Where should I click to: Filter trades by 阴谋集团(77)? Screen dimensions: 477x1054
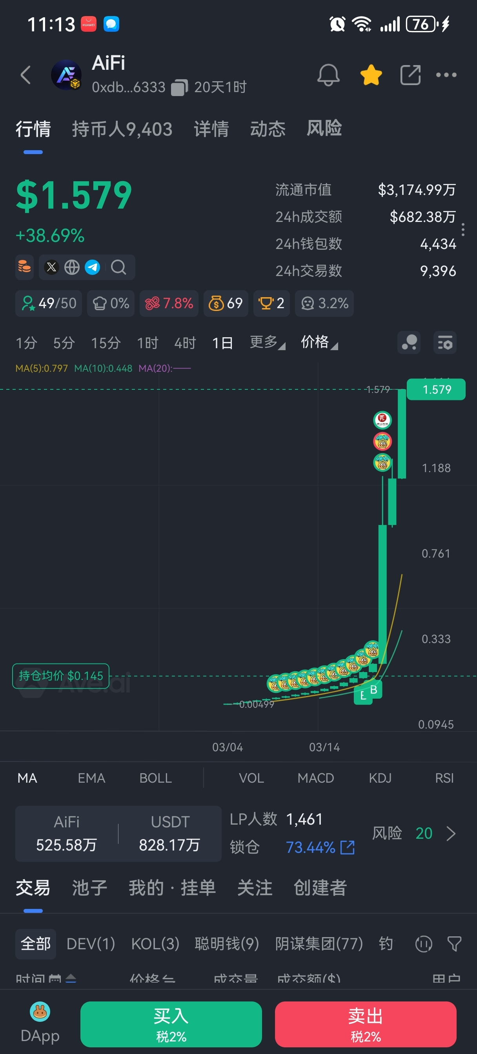pyautogui.click(x=319, y=944)
